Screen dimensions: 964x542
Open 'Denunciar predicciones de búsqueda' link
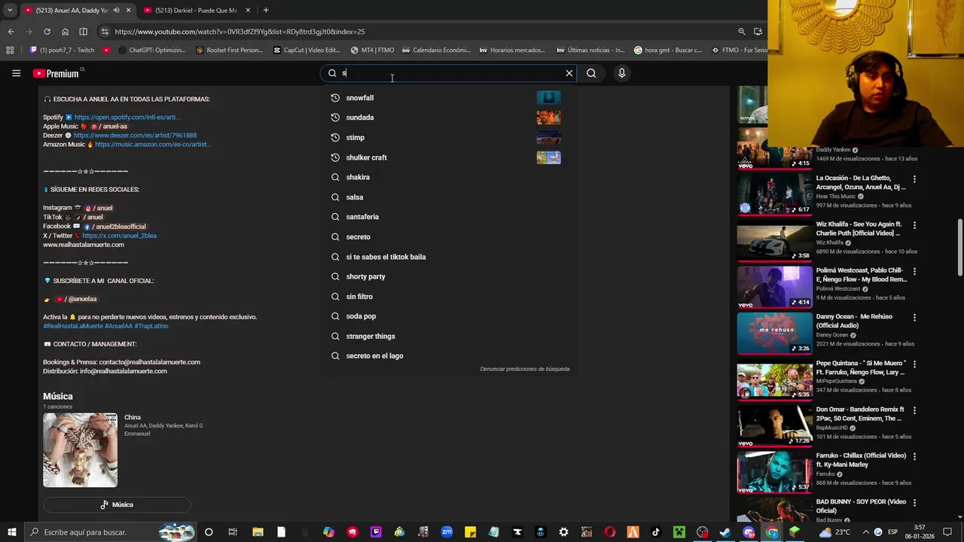525,369
